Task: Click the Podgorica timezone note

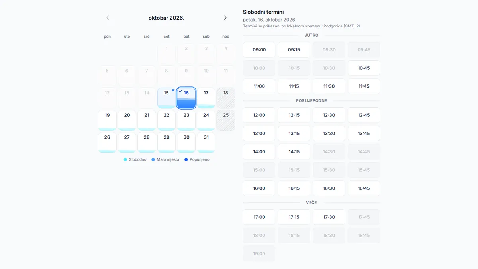Action: point(301,26)
